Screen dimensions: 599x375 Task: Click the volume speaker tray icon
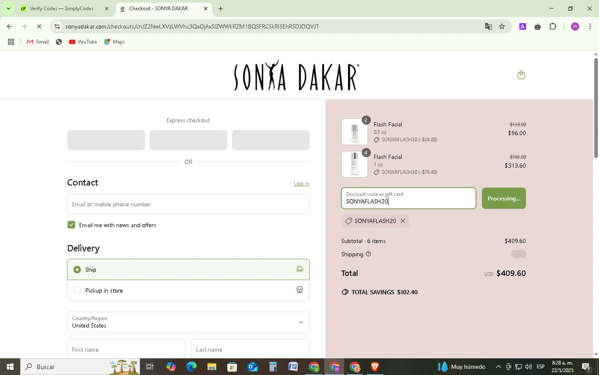[x=528, y=367]
